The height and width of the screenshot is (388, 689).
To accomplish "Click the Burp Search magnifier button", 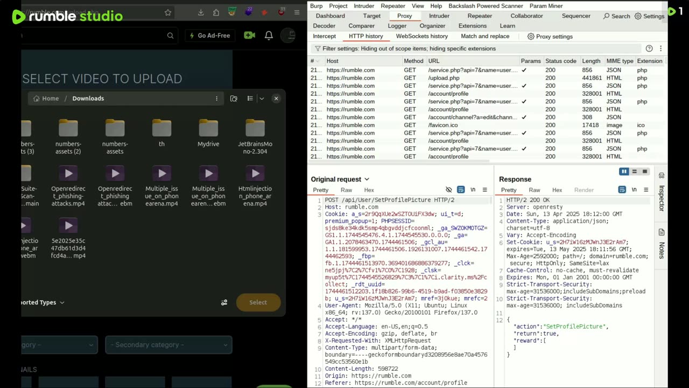I will [x=616, y=16].
